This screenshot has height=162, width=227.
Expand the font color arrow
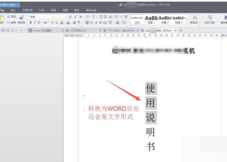coord(71,23)
